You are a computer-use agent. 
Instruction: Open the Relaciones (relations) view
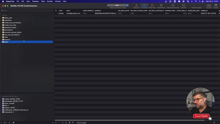pos(152,6)
